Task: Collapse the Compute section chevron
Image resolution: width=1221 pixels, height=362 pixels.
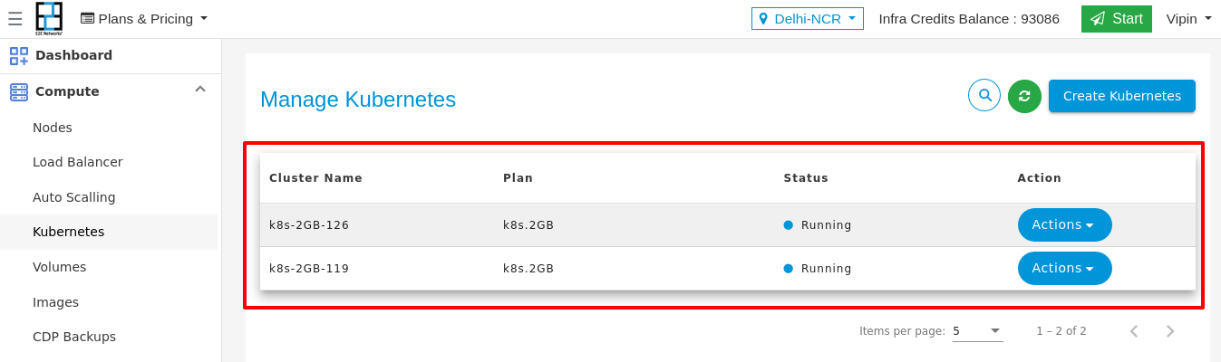Action: [200, 90]
